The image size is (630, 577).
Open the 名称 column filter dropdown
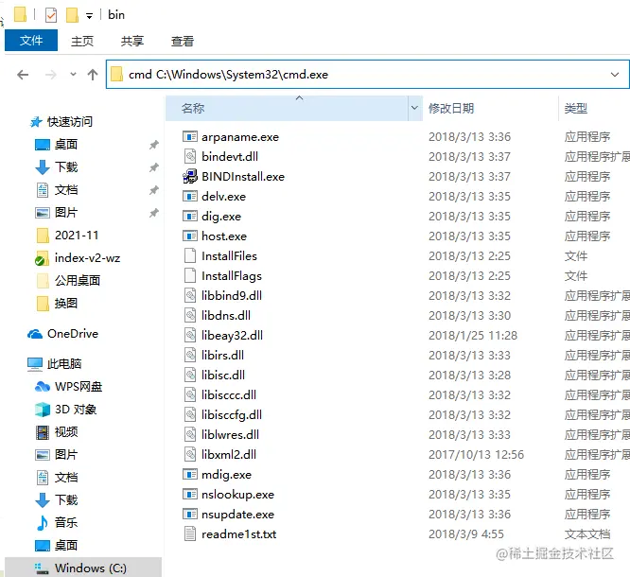pyautogui.click(x=414, y=108)
